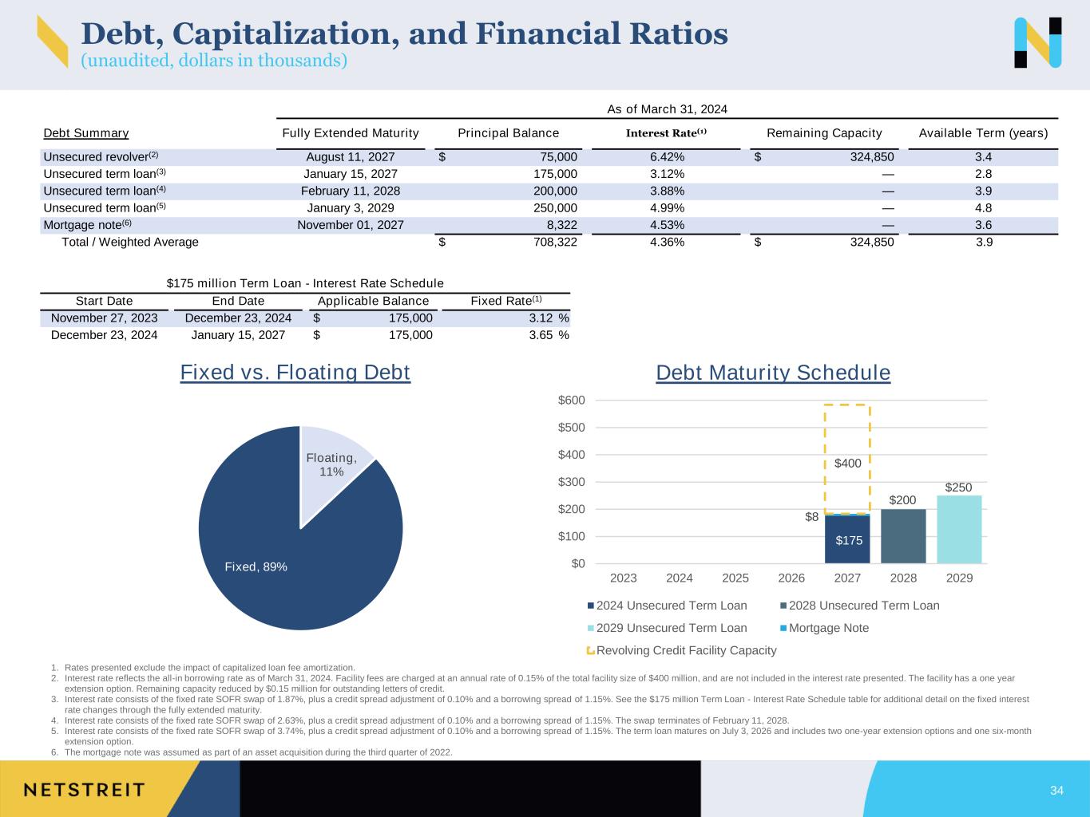Click the $200 bar for 2028
The image size is (1090, 817).
pyautogui.click(x=903, y=536)
